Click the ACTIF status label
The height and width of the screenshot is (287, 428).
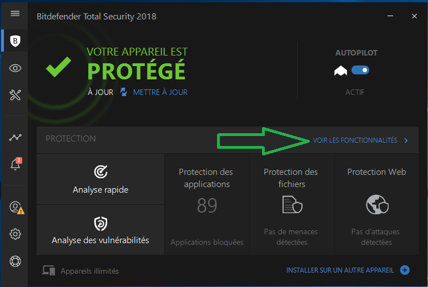click(355, 92)
